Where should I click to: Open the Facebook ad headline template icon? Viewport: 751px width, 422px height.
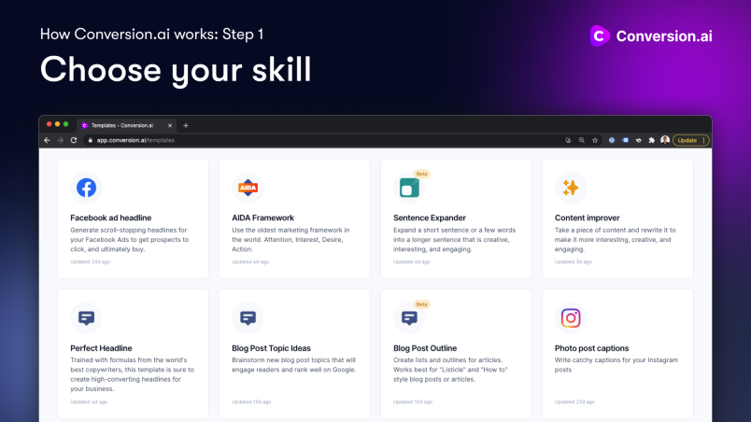[86, 188]
